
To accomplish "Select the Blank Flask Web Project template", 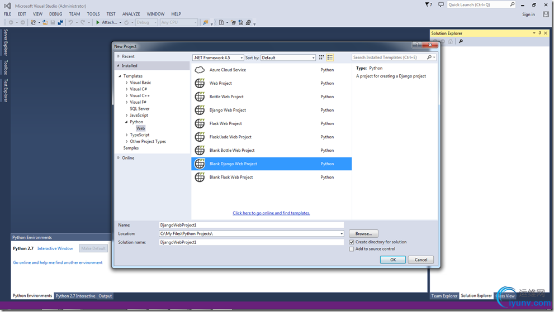I will 271,177.
